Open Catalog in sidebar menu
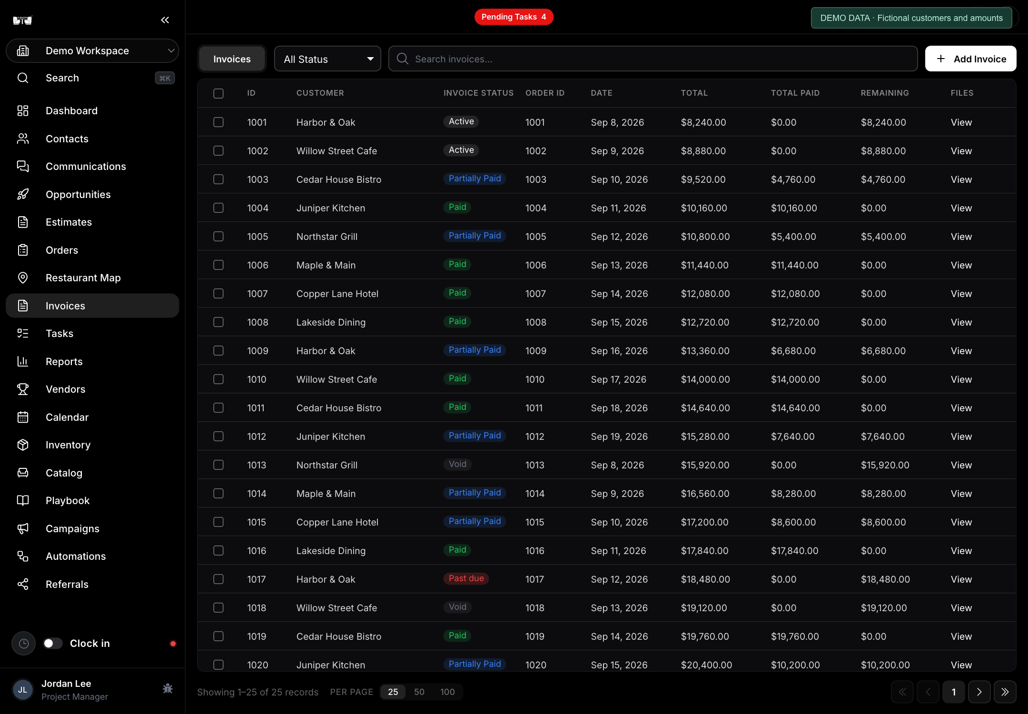The image size is (1028, 714). pos(92,473)
